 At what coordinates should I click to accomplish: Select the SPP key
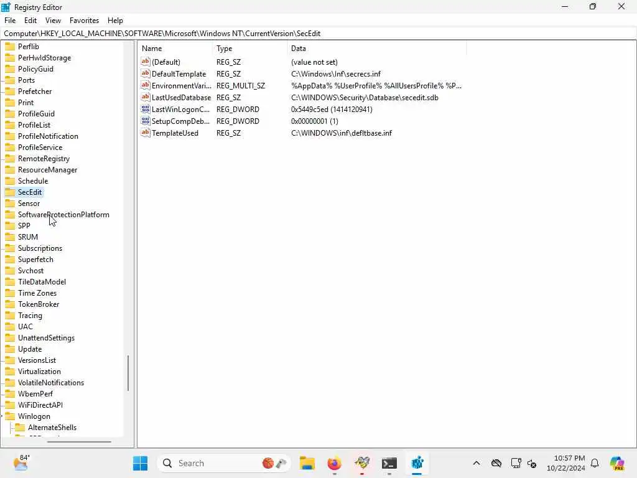24,225
